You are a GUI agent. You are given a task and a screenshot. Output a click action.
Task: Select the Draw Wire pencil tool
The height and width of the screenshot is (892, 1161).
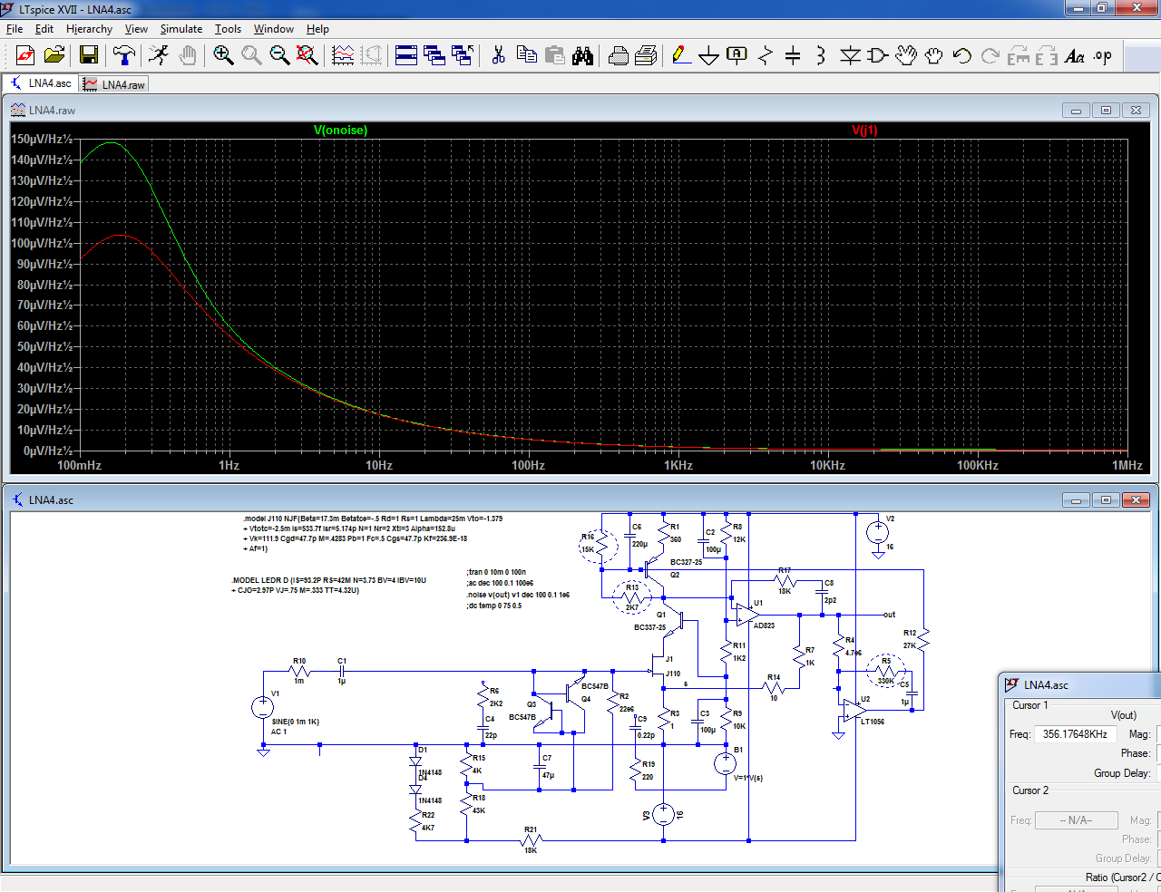[x=681, y=55]
